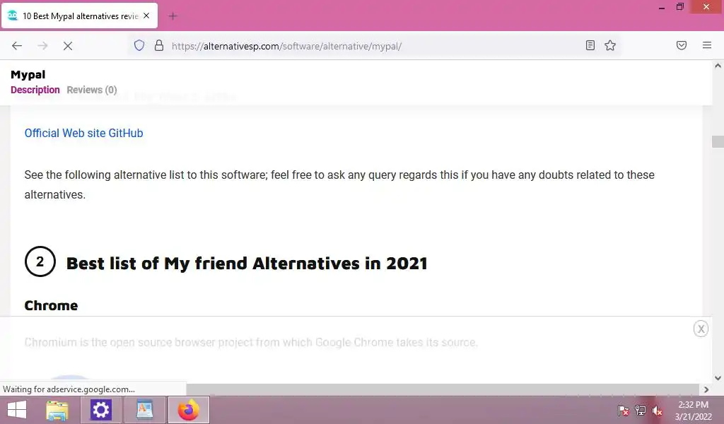Switch to the Description tab

[x=35, y=90]
